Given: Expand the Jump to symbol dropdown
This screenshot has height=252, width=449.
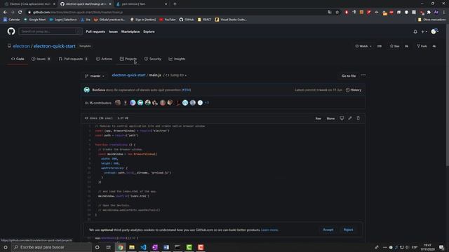Looking at the screenshot, I should point(176,75).
